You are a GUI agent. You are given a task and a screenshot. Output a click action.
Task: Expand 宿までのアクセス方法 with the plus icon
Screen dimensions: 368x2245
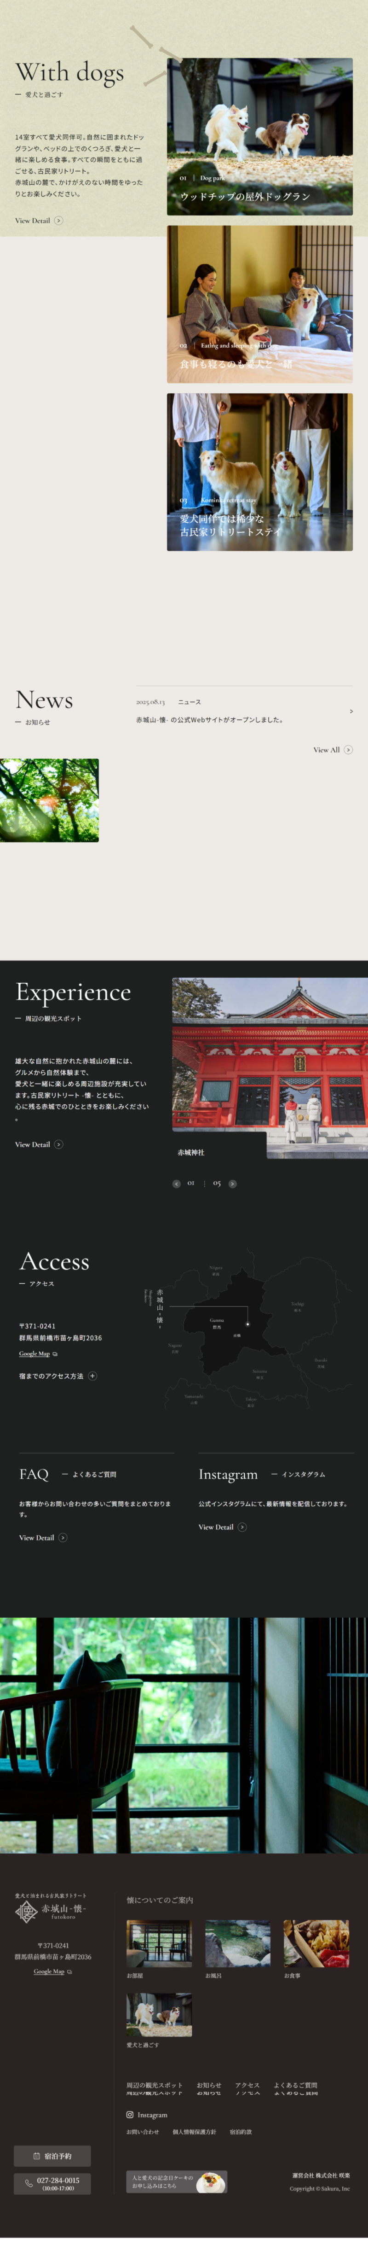click(92, 1376)
